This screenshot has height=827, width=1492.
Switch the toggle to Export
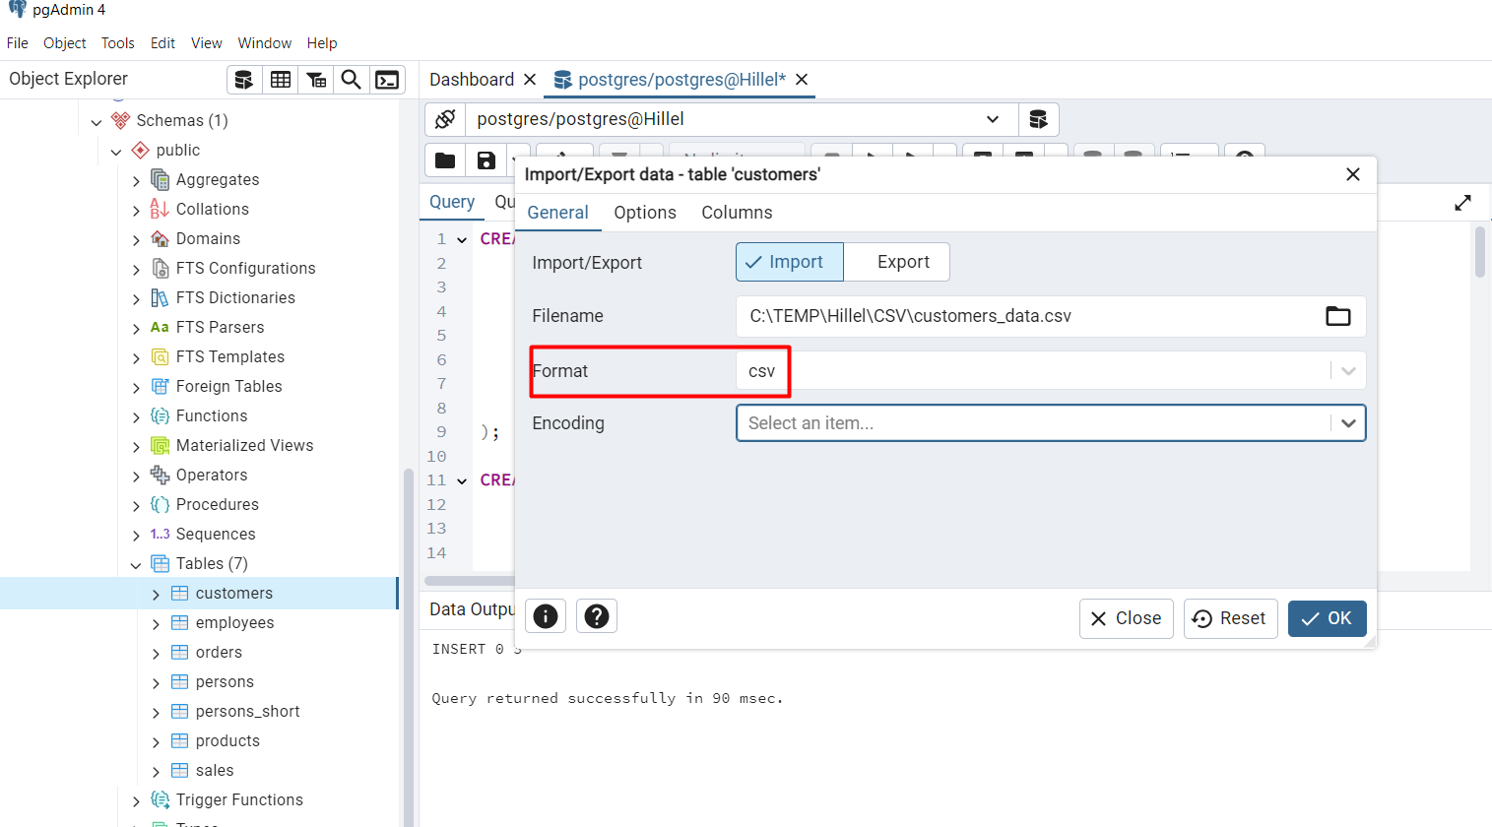coord(897,262)
